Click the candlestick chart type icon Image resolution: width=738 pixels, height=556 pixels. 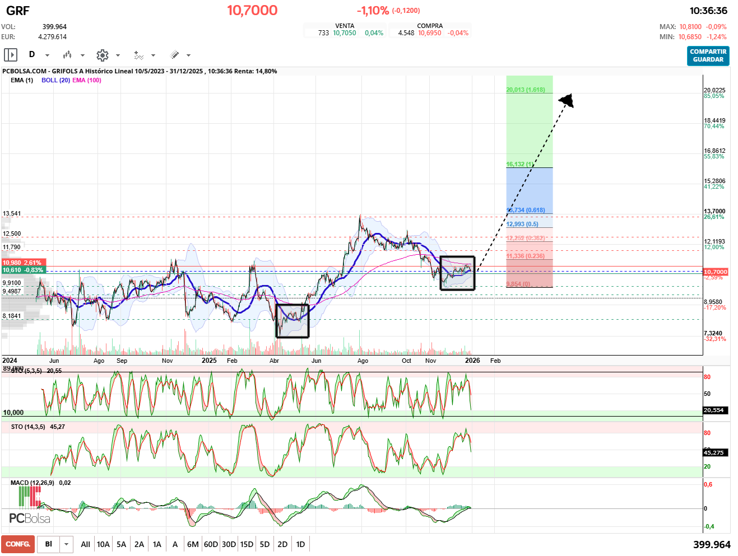(67, 55)
